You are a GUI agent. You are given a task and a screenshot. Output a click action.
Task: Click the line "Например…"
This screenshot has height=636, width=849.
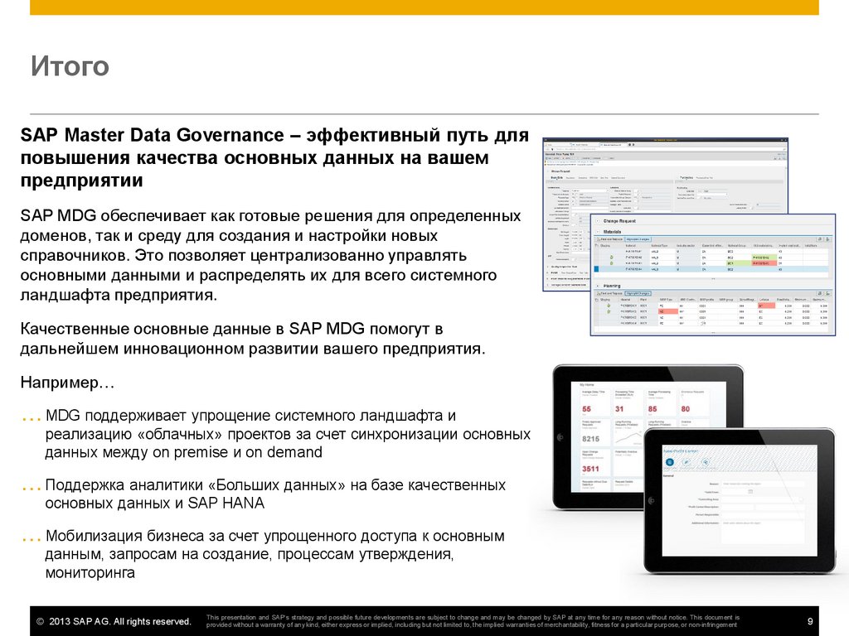point(67,383)
